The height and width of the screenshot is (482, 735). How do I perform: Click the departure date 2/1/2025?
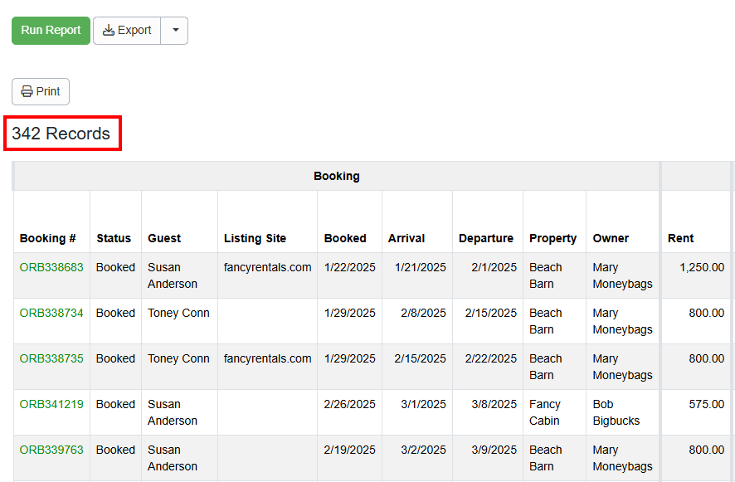coord(494,267)
